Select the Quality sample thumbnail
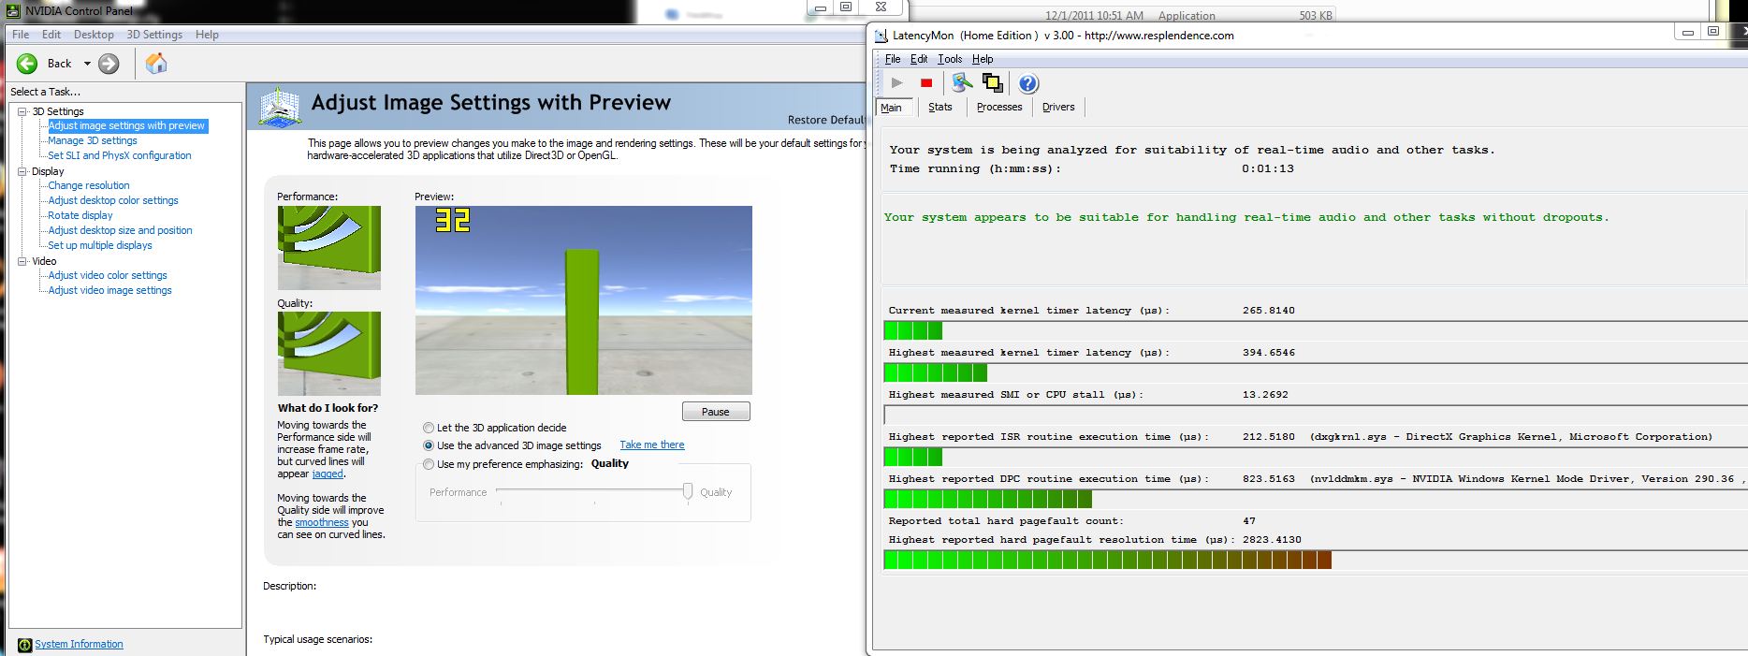1748x656 pixels. [x=329, y=354]
